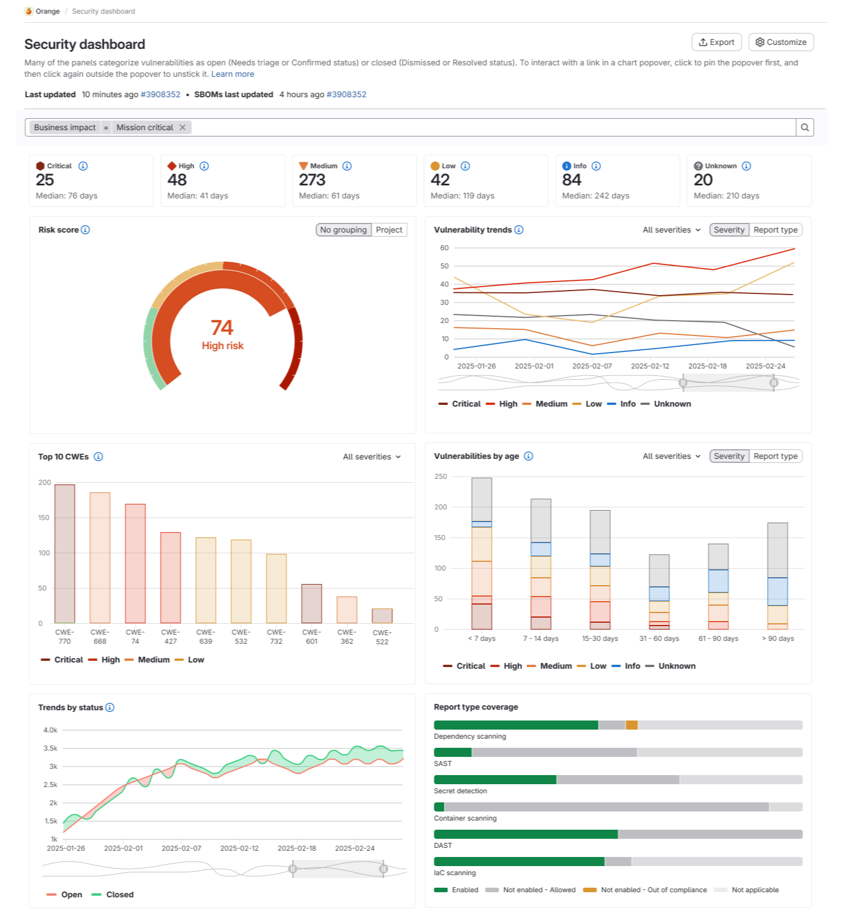
Task: Click the Low severity circle icon
Action: point(435,166)
